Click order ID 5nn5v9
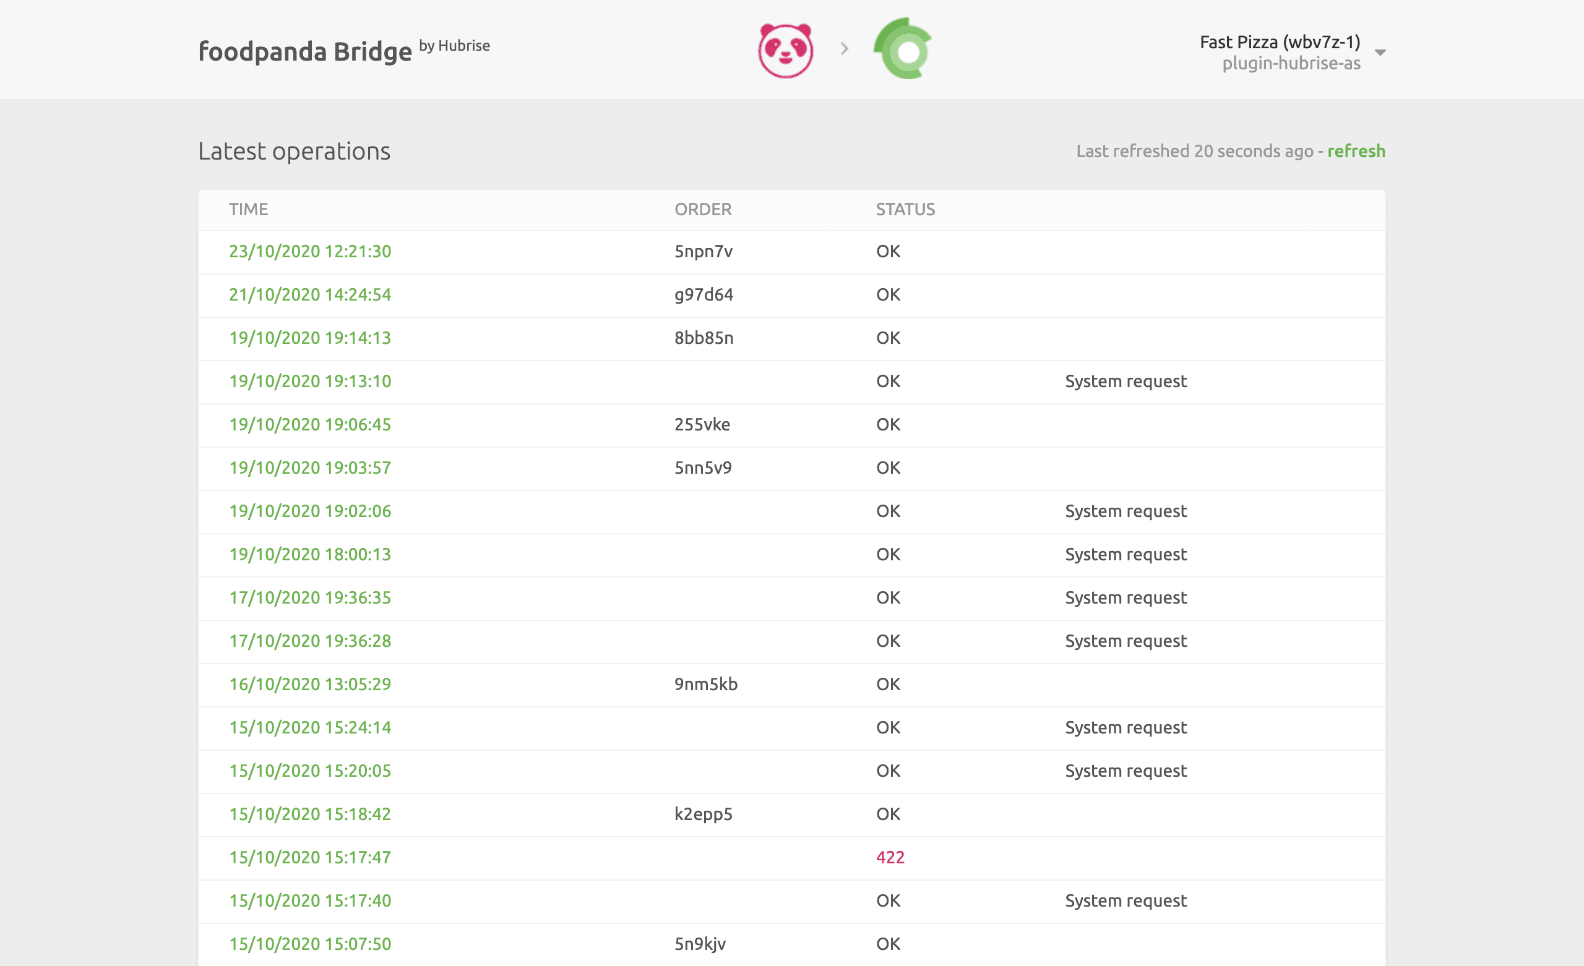 coord(703,468)
